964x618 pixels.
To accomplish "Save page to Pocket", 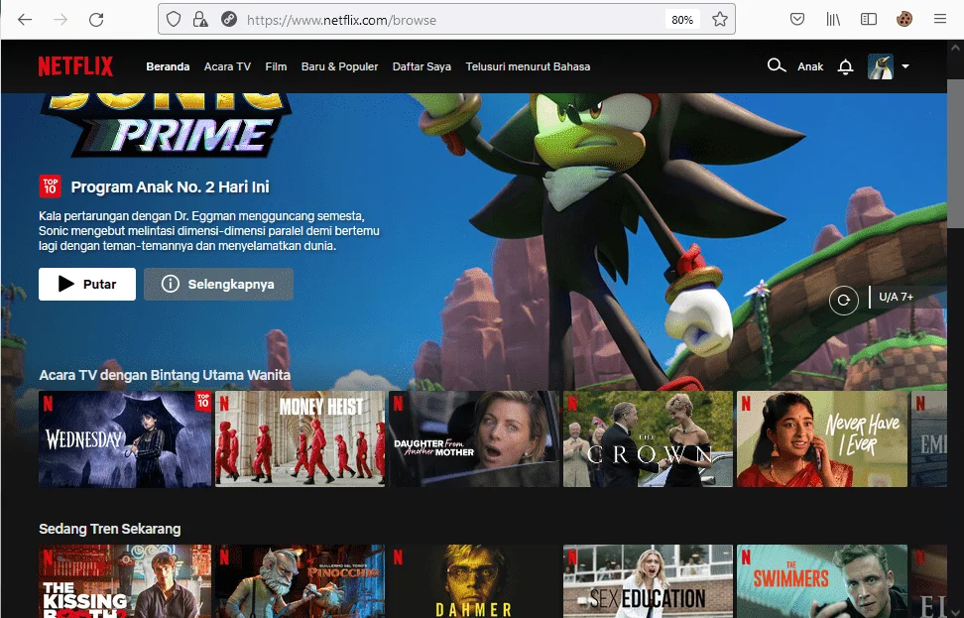I will click(797, 19).
